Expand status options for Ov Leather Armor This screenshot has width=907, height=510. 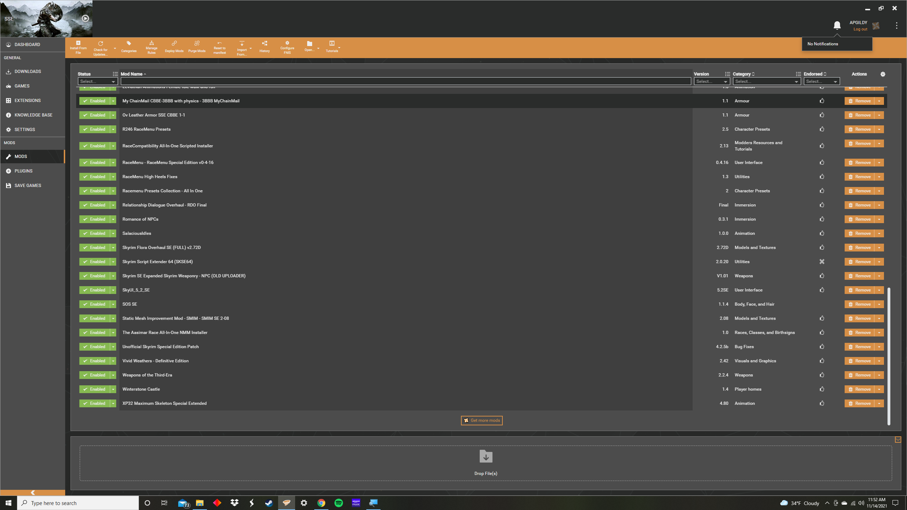coord(113,115)
